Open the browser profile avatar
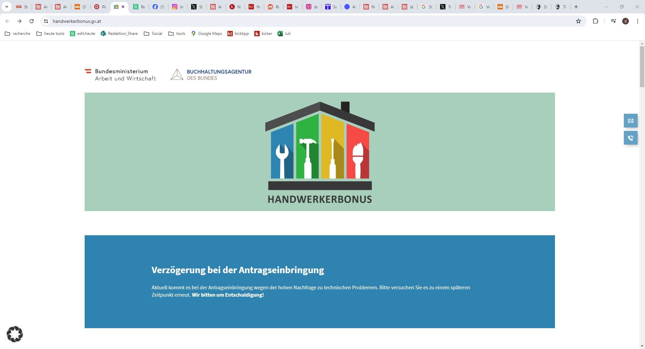Image resolution: width=645 pixels, height=349 pixels. [626, 21]
